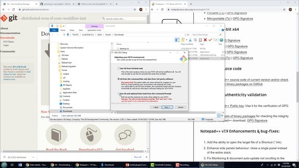Viewport: 299px width, 168px height.
Task: Open TechSmith Camtasia from the taskbar
Action: (x=161, y=165)
